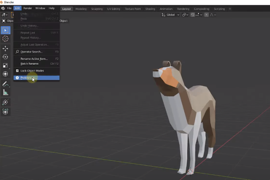Choose Batch Rename entry
This screenshot has height=180, width=270.
pyautogui.click(x=37, y=64)
